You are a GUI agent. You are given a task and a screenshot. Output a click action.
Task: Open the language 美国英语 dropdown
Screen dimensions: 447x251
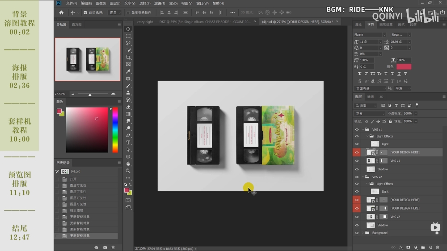[x=370, y=88]
